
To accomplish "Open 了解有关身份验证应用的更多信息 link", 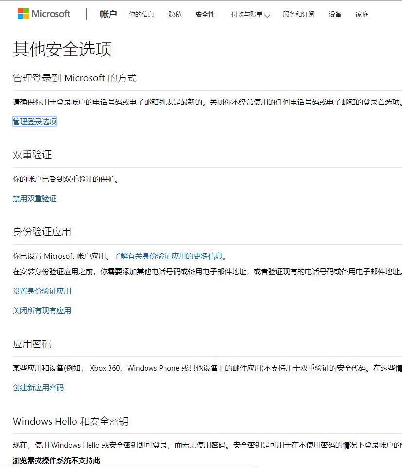I will tap(170, 256).
